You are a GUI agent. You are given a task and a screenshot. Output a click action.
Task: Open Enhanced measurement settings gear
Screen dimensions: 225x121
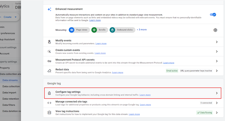pyautogui.click(x=215, y=30)
